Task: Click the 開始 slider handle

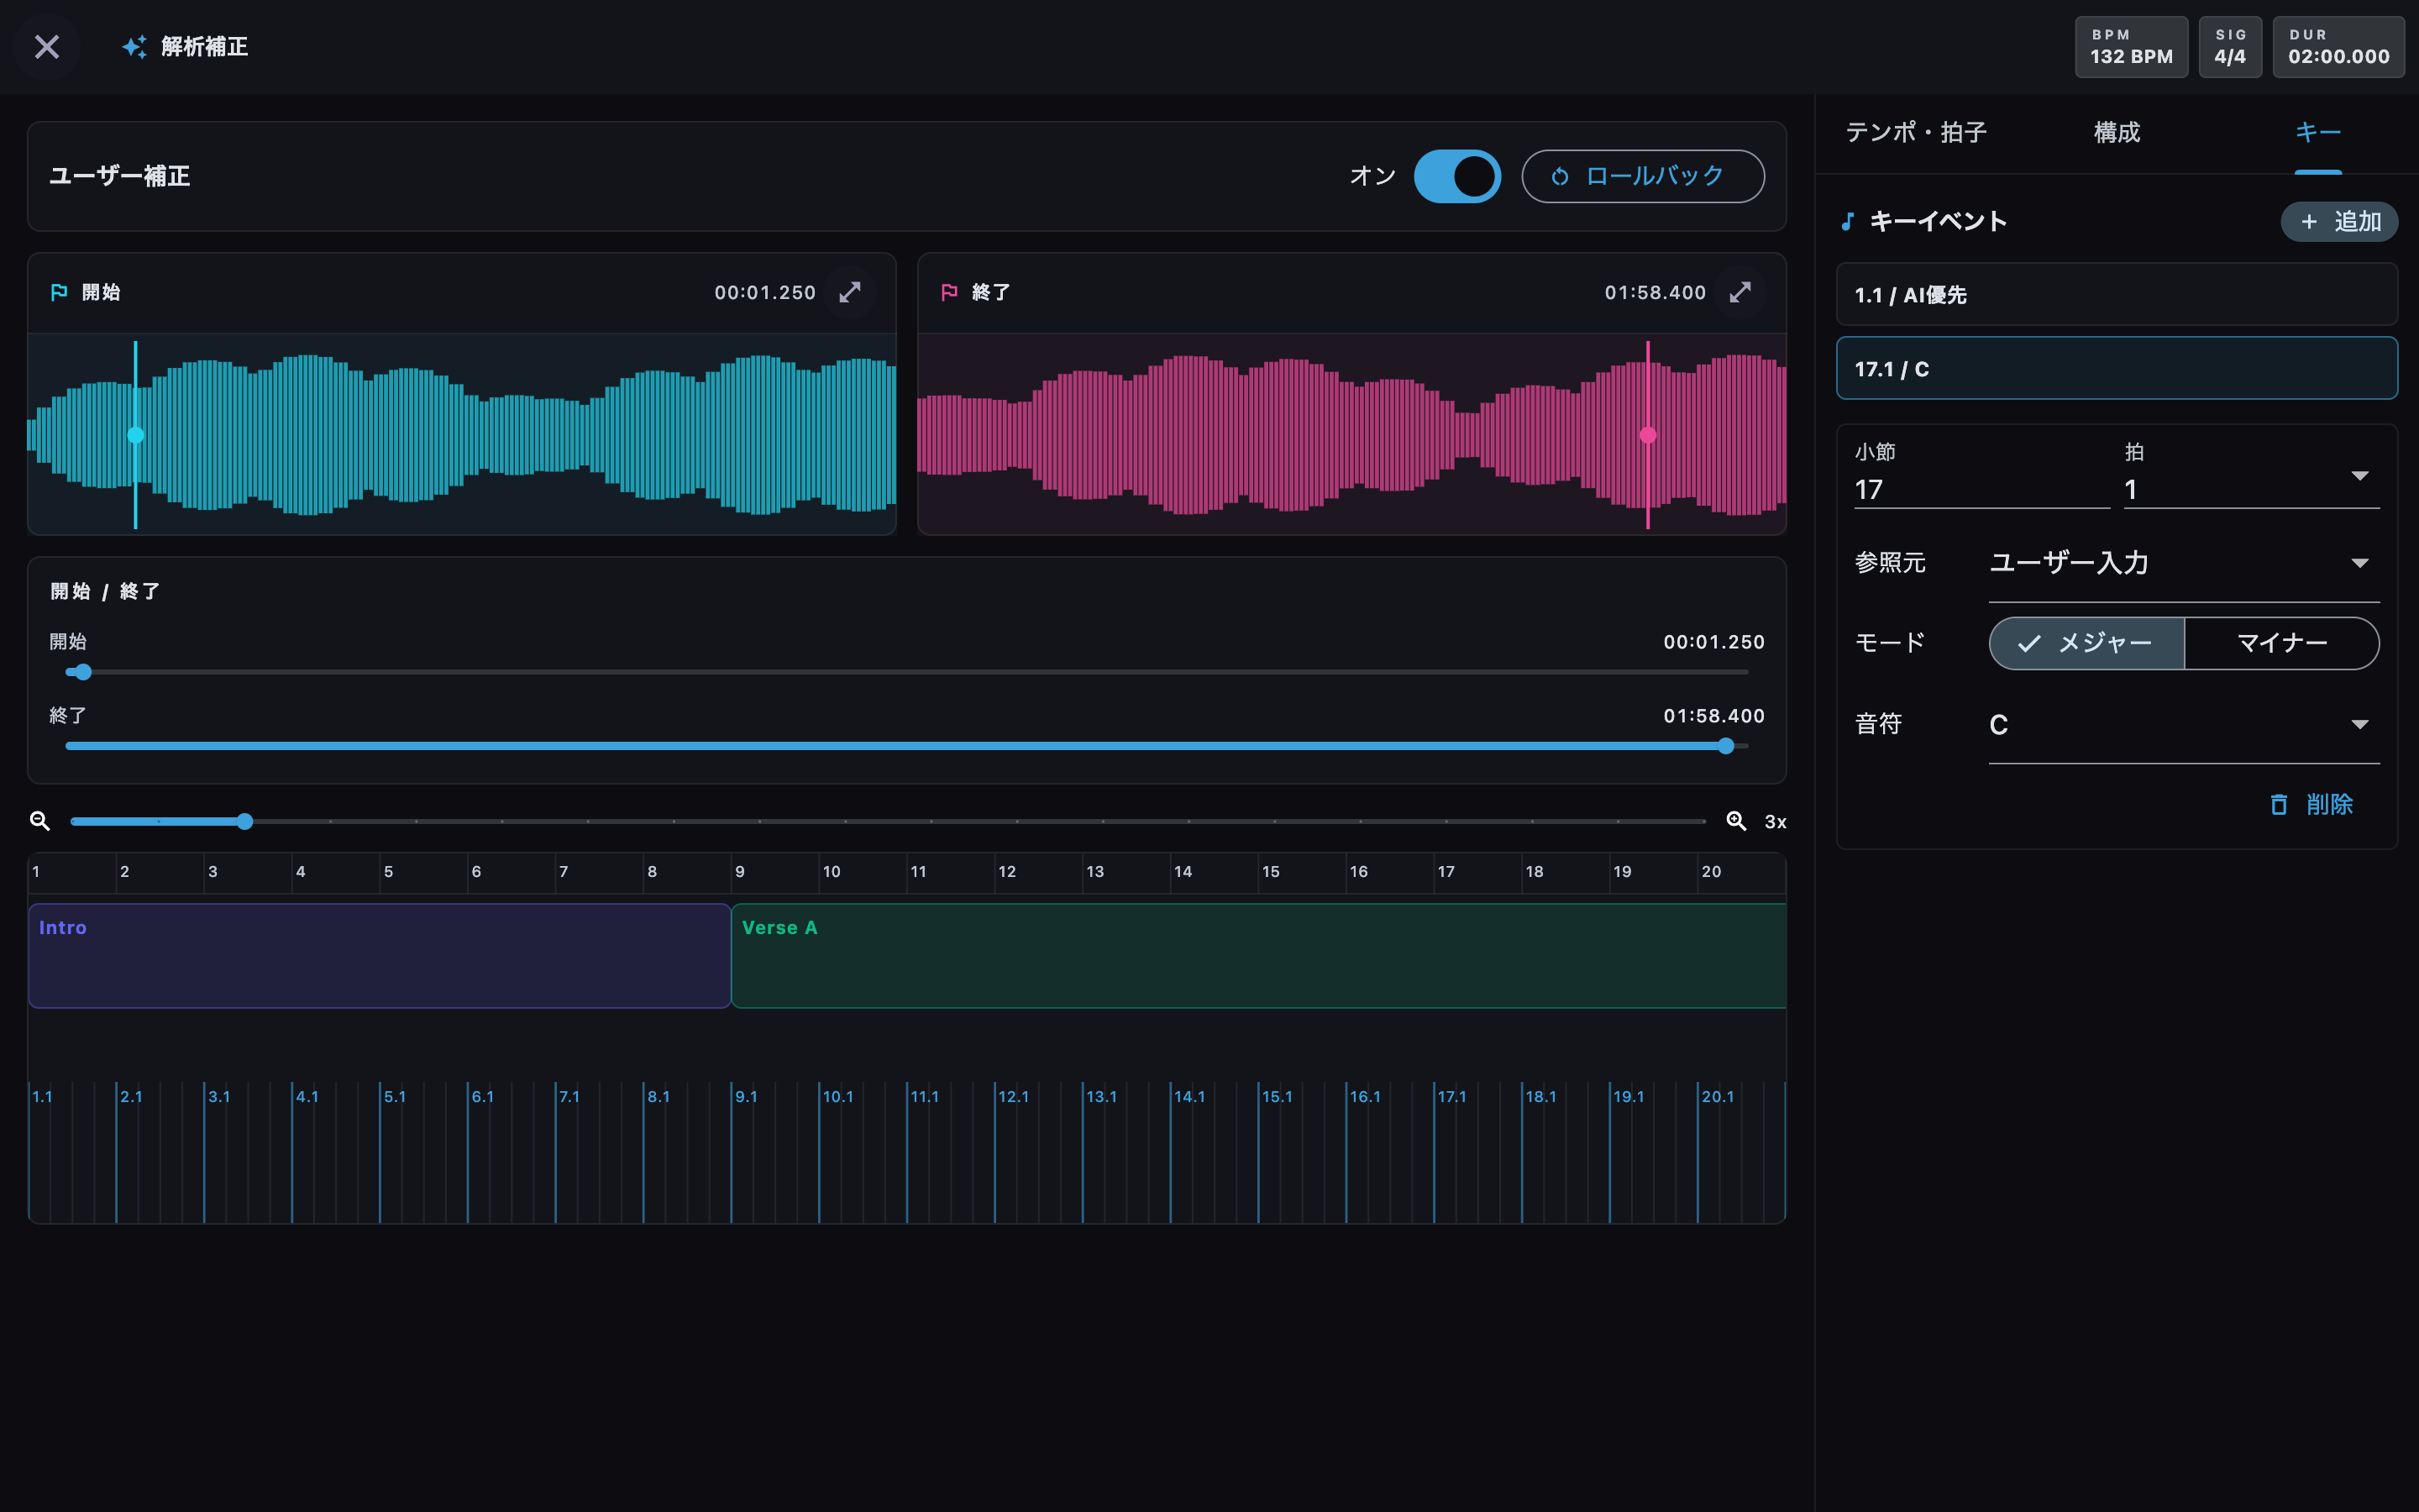Action: tap(83, 672)
